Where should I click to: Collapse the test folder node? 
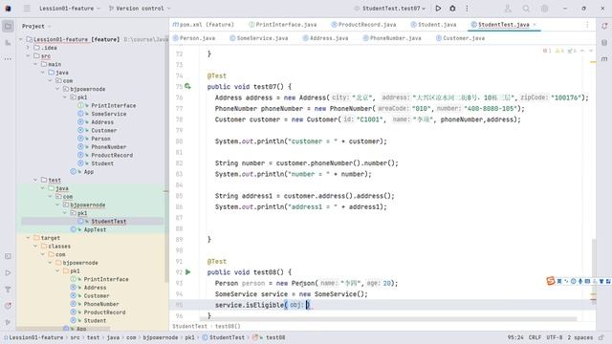[35, 180]
